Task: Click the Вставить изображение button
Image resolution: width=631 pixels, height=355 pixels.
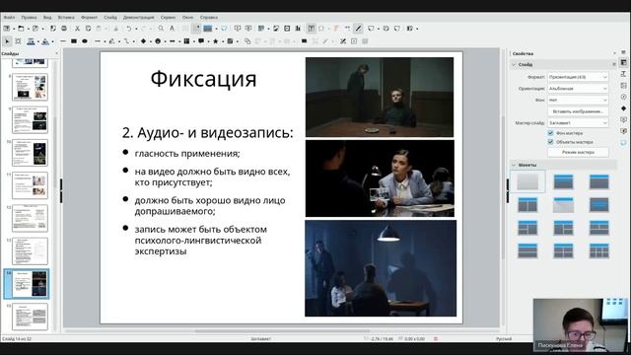Action: (578, 111)
